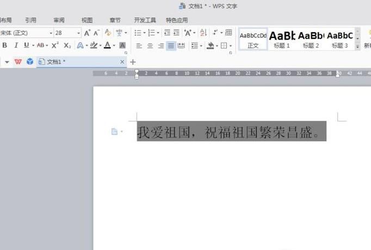Click the right indent ruler marker
Image resolution: width=371 pixels, height=250 pixels.
point(338,76)
